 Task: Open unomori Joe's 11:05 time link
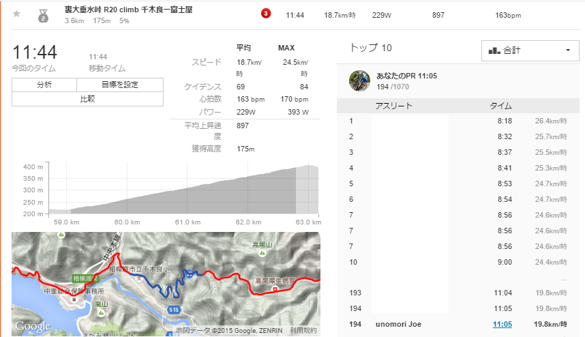(x=502, y=324)
